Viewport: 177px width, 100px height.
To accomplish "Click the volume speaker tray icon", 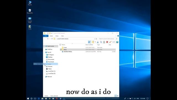I will 135,99.
